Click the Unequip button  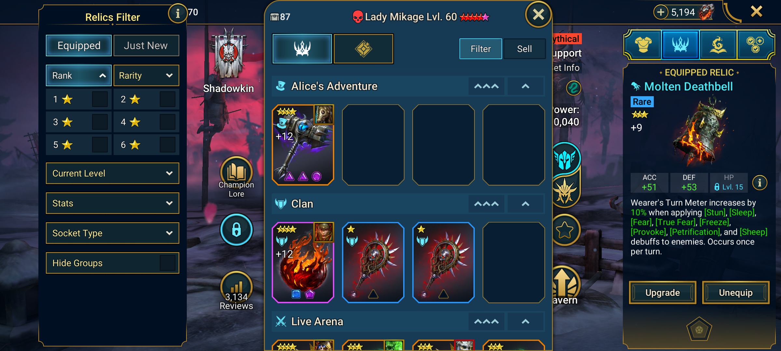pos(736,292)
